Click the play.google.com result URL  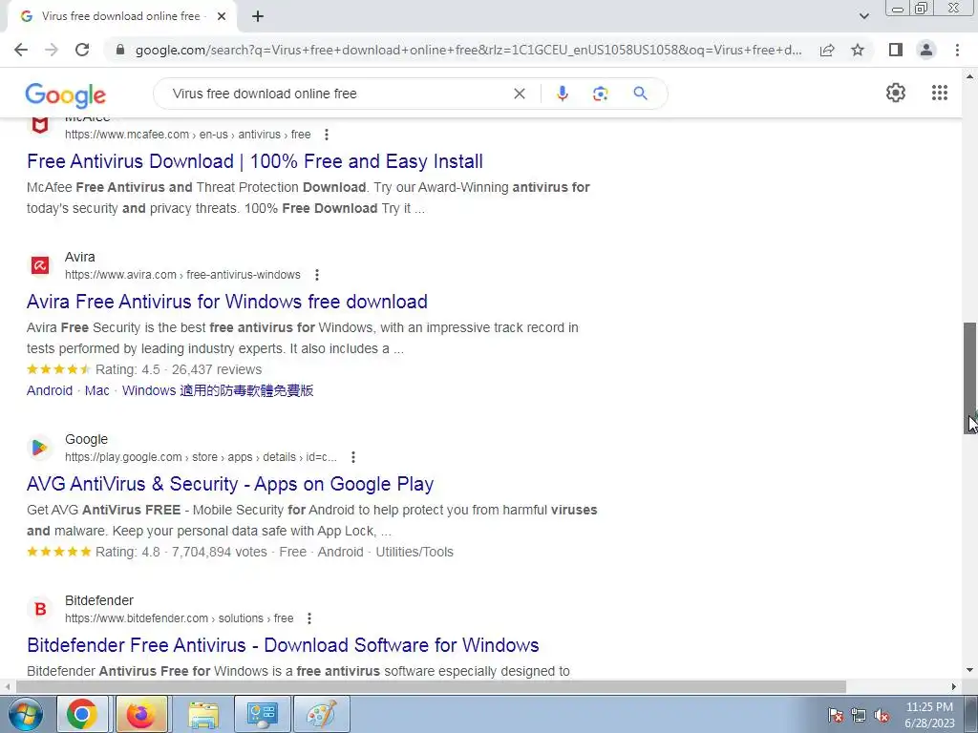(x=201, y=457)
